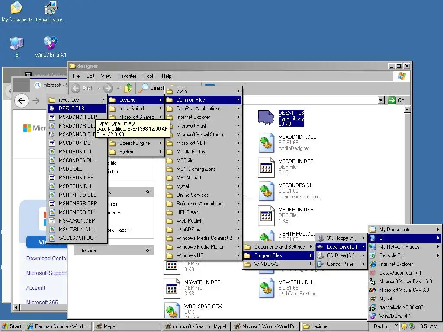This screenshot has height=332, width=443.
Task: Expand the resources submenu arrow
Action: 103,100
